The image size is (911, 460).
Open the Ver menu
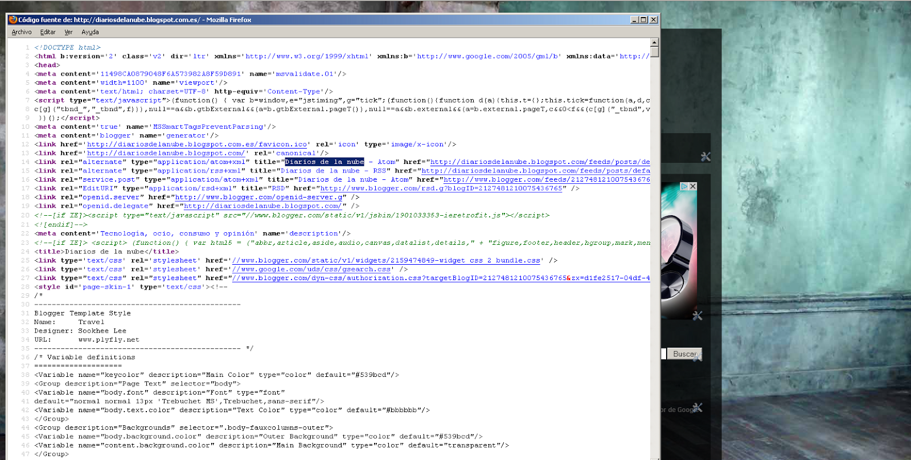tap(68, 32)
